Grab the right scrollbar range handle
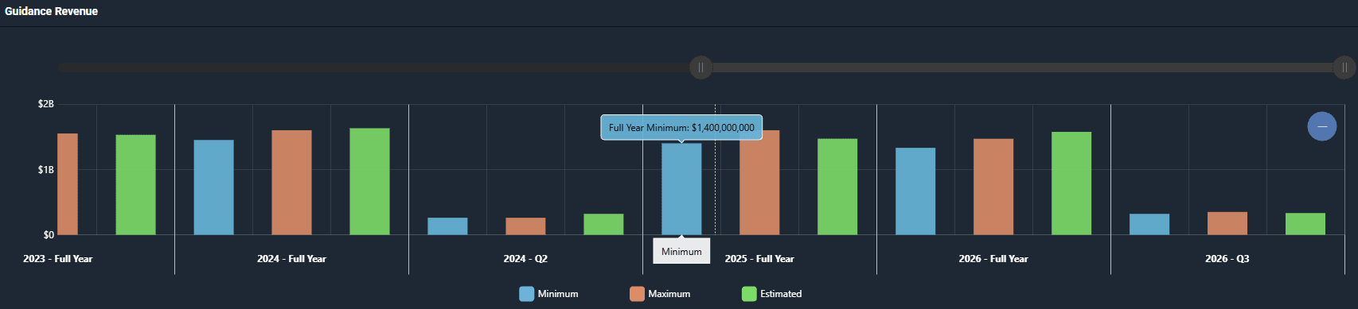This screenshot has height=309, width=1358. coord(1344,68)
